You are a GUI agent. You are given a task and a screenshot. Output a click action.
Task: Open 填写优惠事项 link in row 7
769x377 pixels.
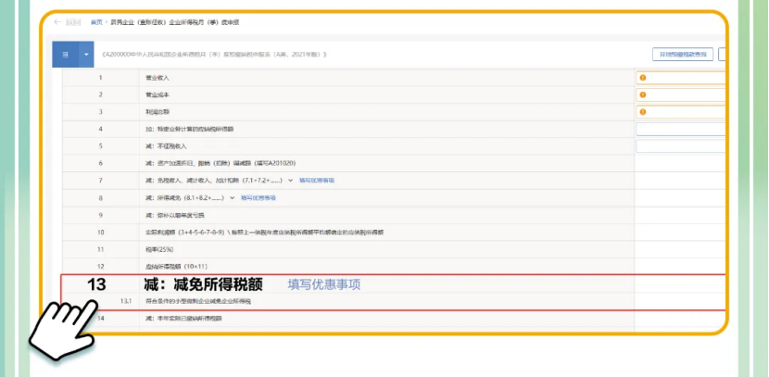coord(317,181)
